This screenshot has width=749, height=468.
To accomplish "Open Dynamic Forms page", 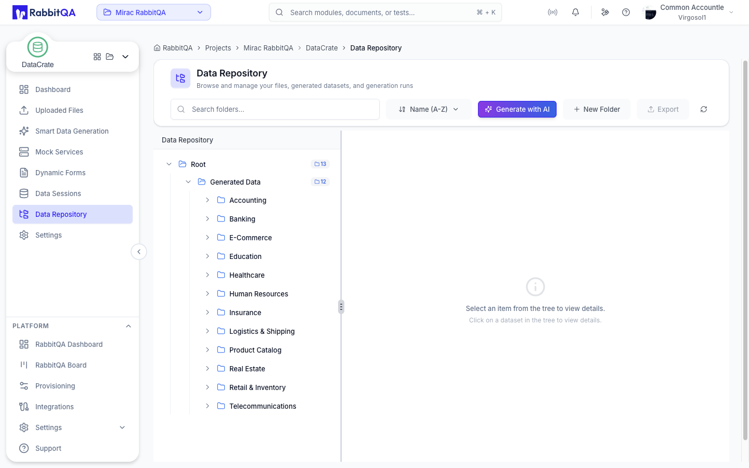I will coord(72,173).
